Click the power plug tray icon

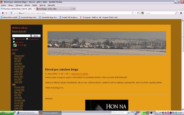(x=151, y=113)
